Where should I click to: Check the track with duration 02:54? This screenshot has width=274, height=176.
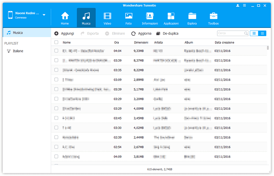(x=56, y=147)
